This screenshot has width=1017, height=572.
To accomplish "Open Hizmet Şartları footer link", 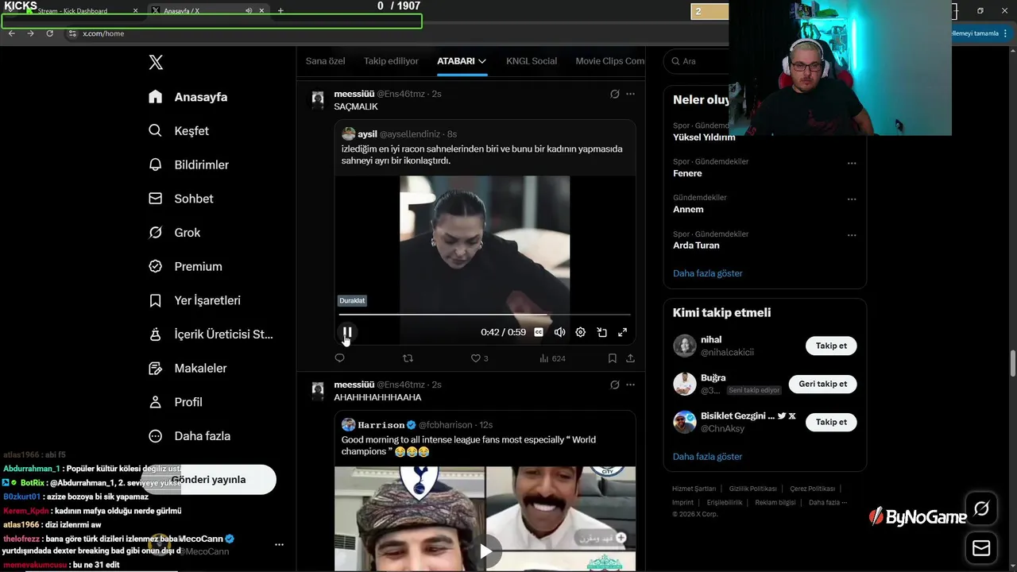I will [x=694, y=489].
